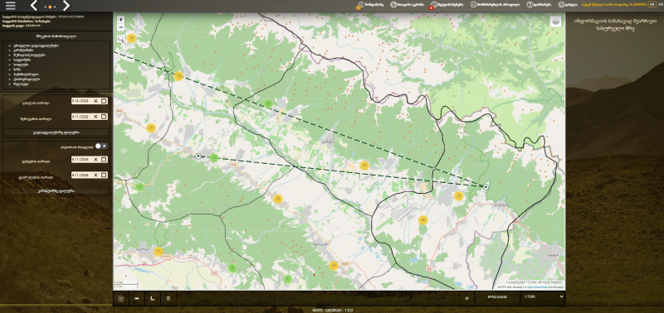
Task: Click the trash icon to clear drawings
Action: pyautogui.click(x=168, y=299)
